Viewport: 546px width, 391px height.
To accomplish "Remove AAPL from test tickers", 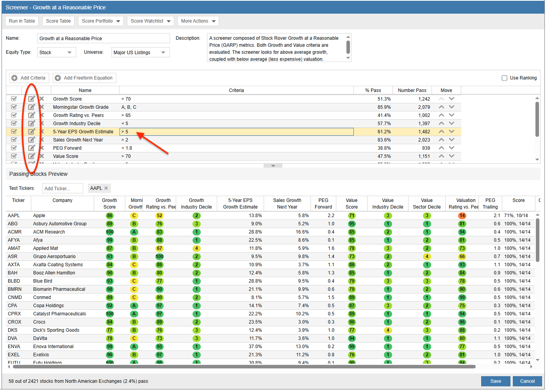I will 106,188.
